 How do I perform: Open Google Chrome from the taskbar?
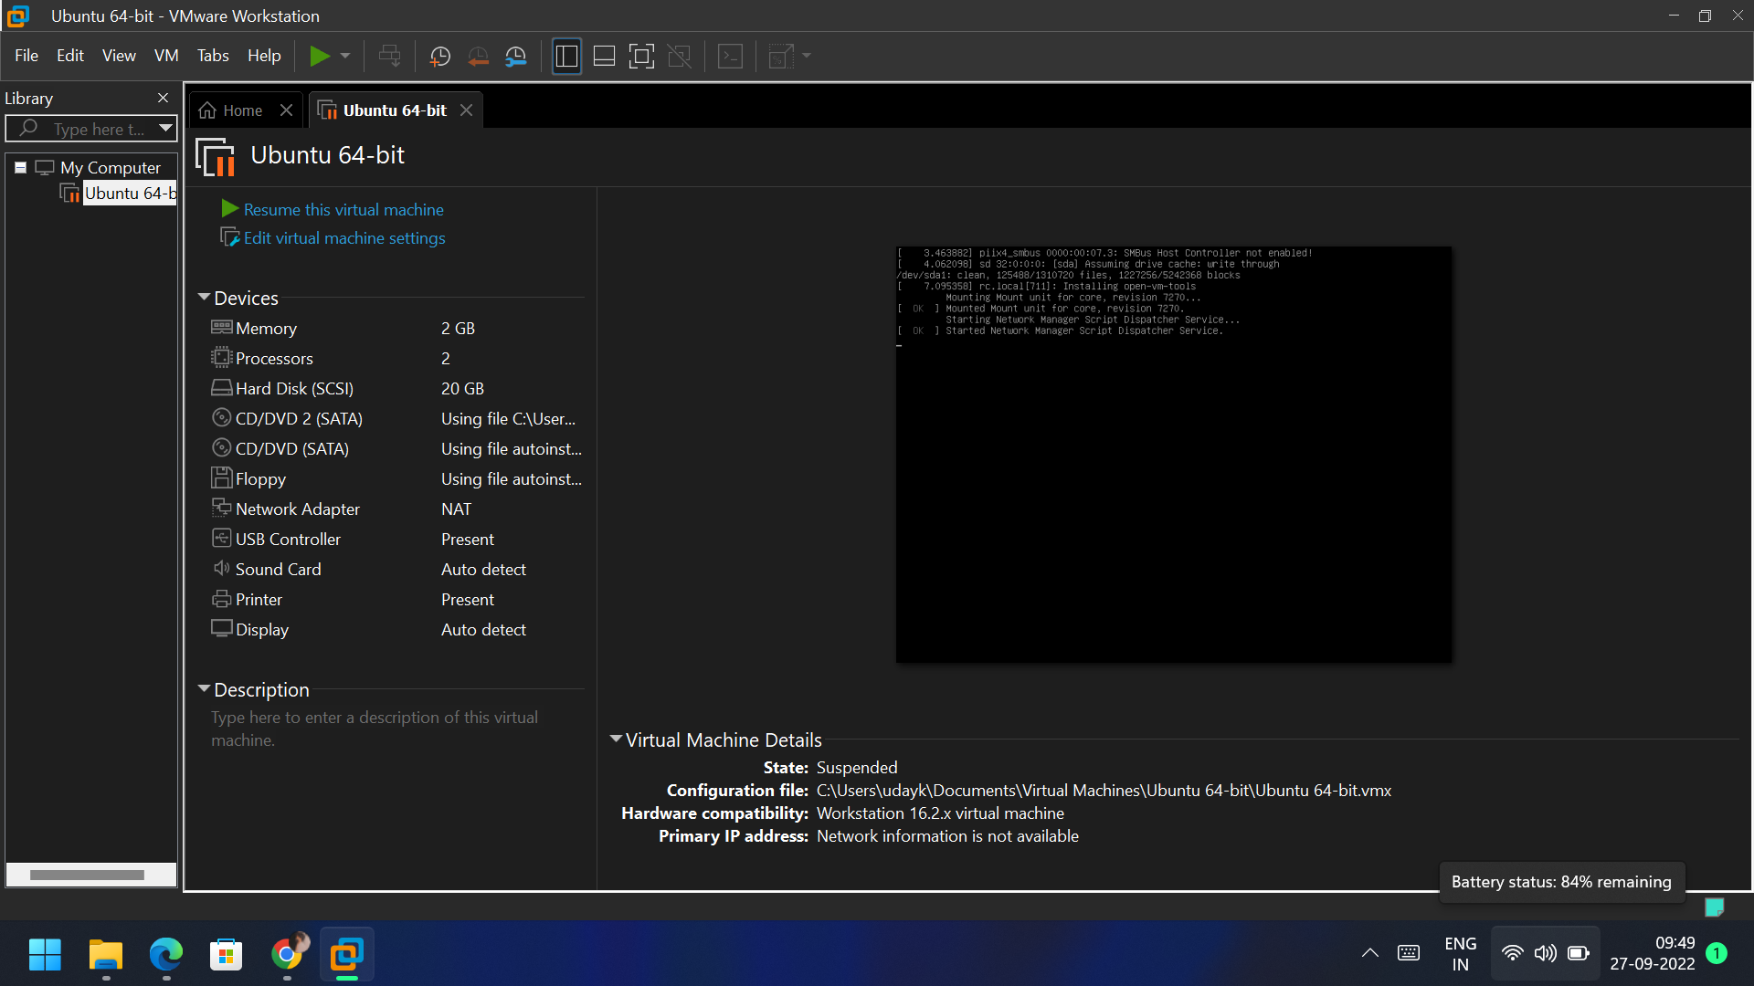(287, 954)
